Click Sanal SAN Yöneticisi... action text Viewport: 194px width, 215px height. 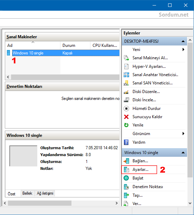[x=153, y=83]
